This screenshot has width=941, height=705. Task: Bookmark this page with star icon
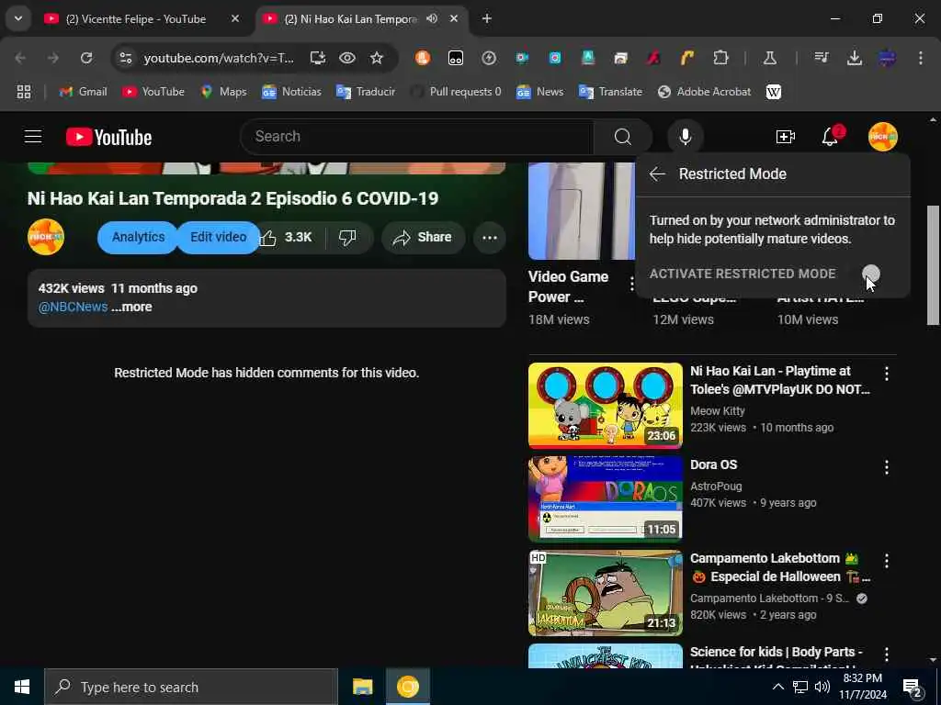tap(376, 58)
